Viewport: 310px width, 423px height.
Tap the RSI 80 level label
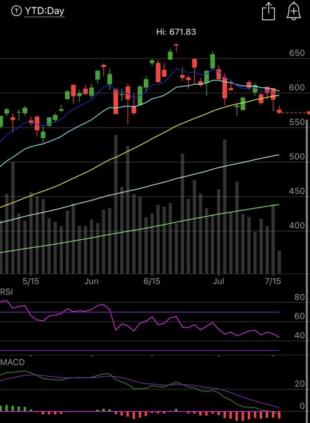(x=299, y=297)
